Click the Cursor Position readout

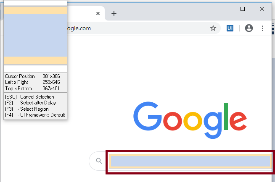(x=33, y=76)
